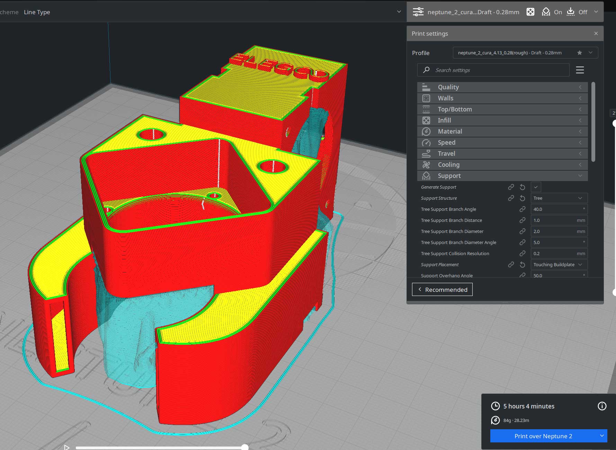The width and height of the screenshot is (616, 450).
Task: Expand the Quality settings category
Action: pos(502,87)
